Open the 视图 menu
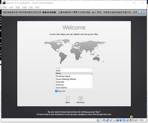The image size is (148, 123). [x=18, y=7]
